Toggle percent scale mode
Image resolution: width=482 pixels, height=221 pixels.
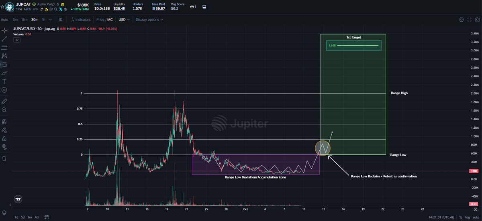pyautogui.click(x=461, y=217)
